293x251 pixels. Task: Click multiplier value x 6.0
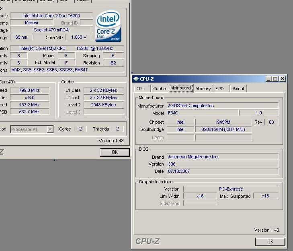29,97
